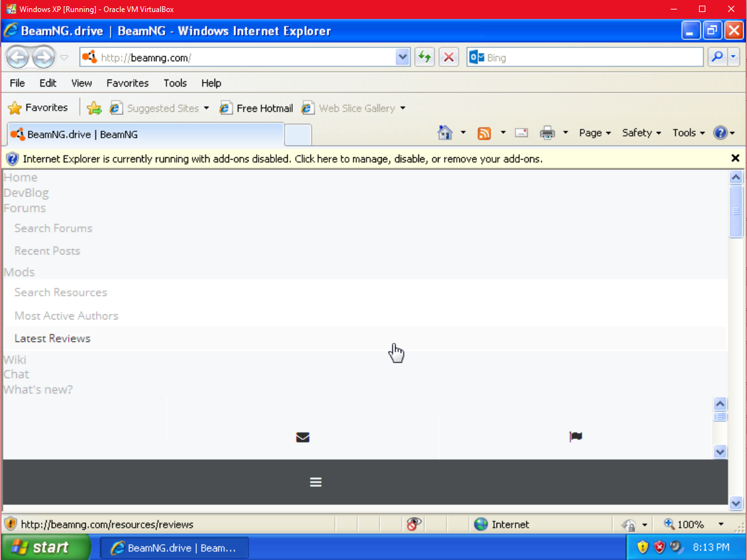The height and width of the screenshot is (560, 747).
Task: Open the Edit menu
Action: pyautogui.click(x=48, y=83)
